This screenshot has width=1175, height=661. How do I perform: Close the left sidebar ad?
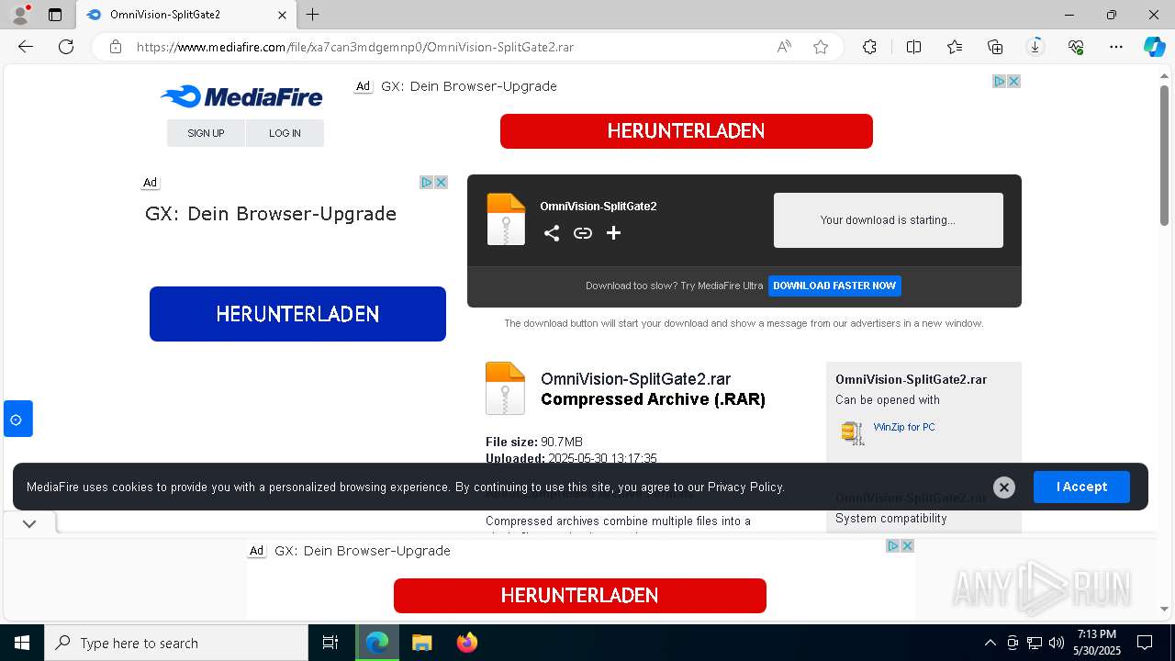(x=441, y=182)
